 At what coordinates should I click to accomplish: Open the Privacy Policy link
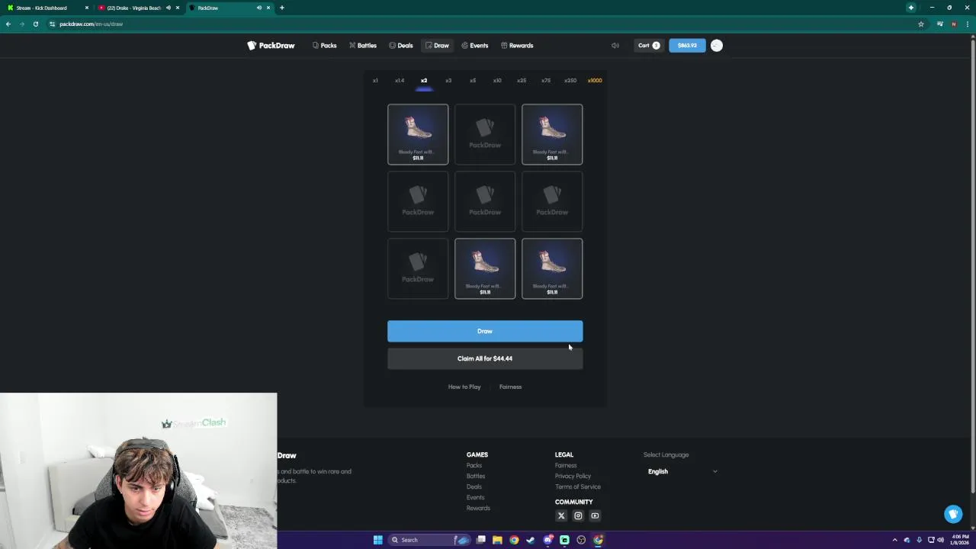573,476
